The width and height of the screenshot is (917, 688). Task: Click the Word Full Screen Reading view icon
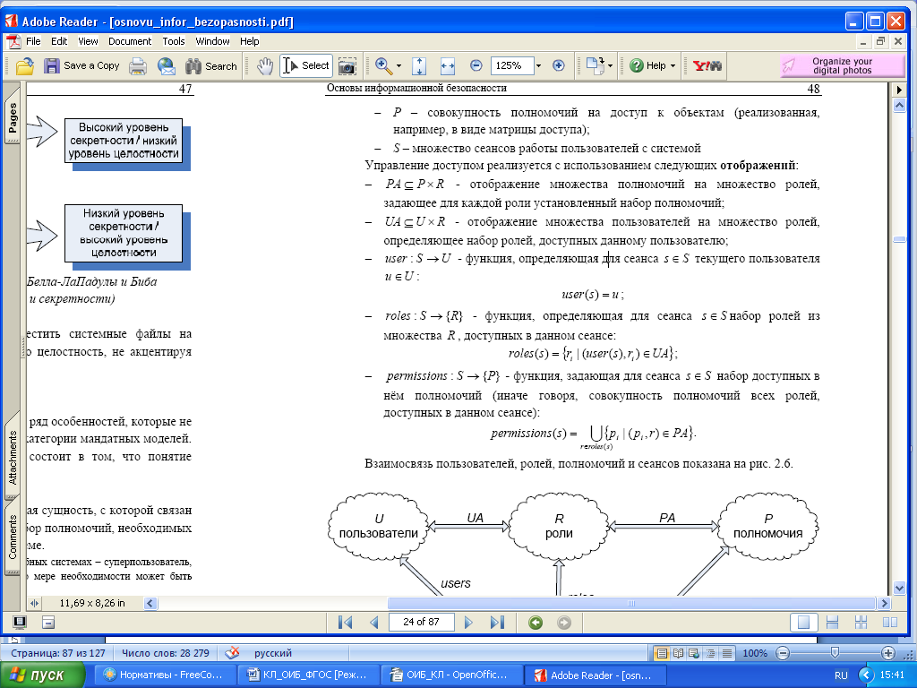click(679, 653)
